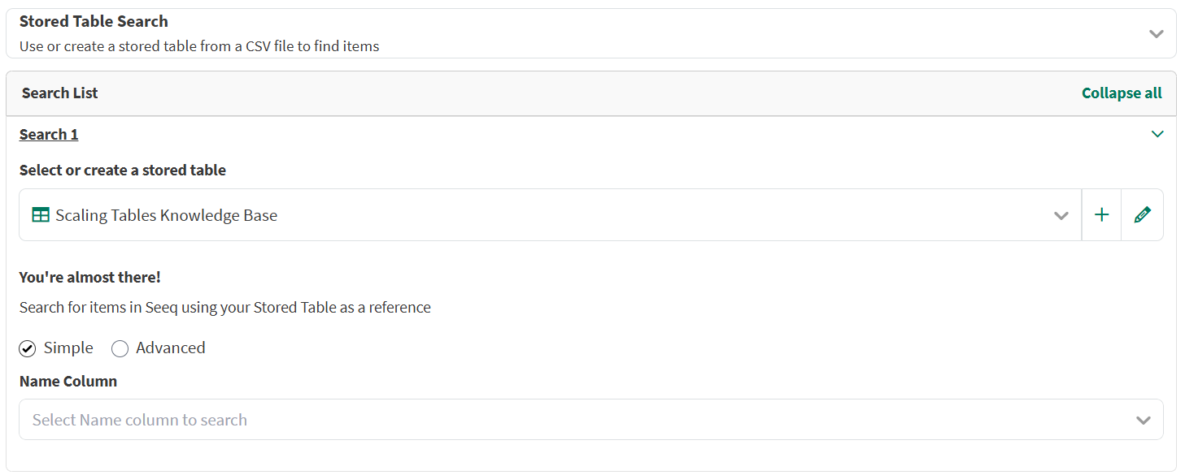Click the Stored Table Search panel title
Image resolution: width=1185 pixels, height=475 pixels.
pos(94,21)
